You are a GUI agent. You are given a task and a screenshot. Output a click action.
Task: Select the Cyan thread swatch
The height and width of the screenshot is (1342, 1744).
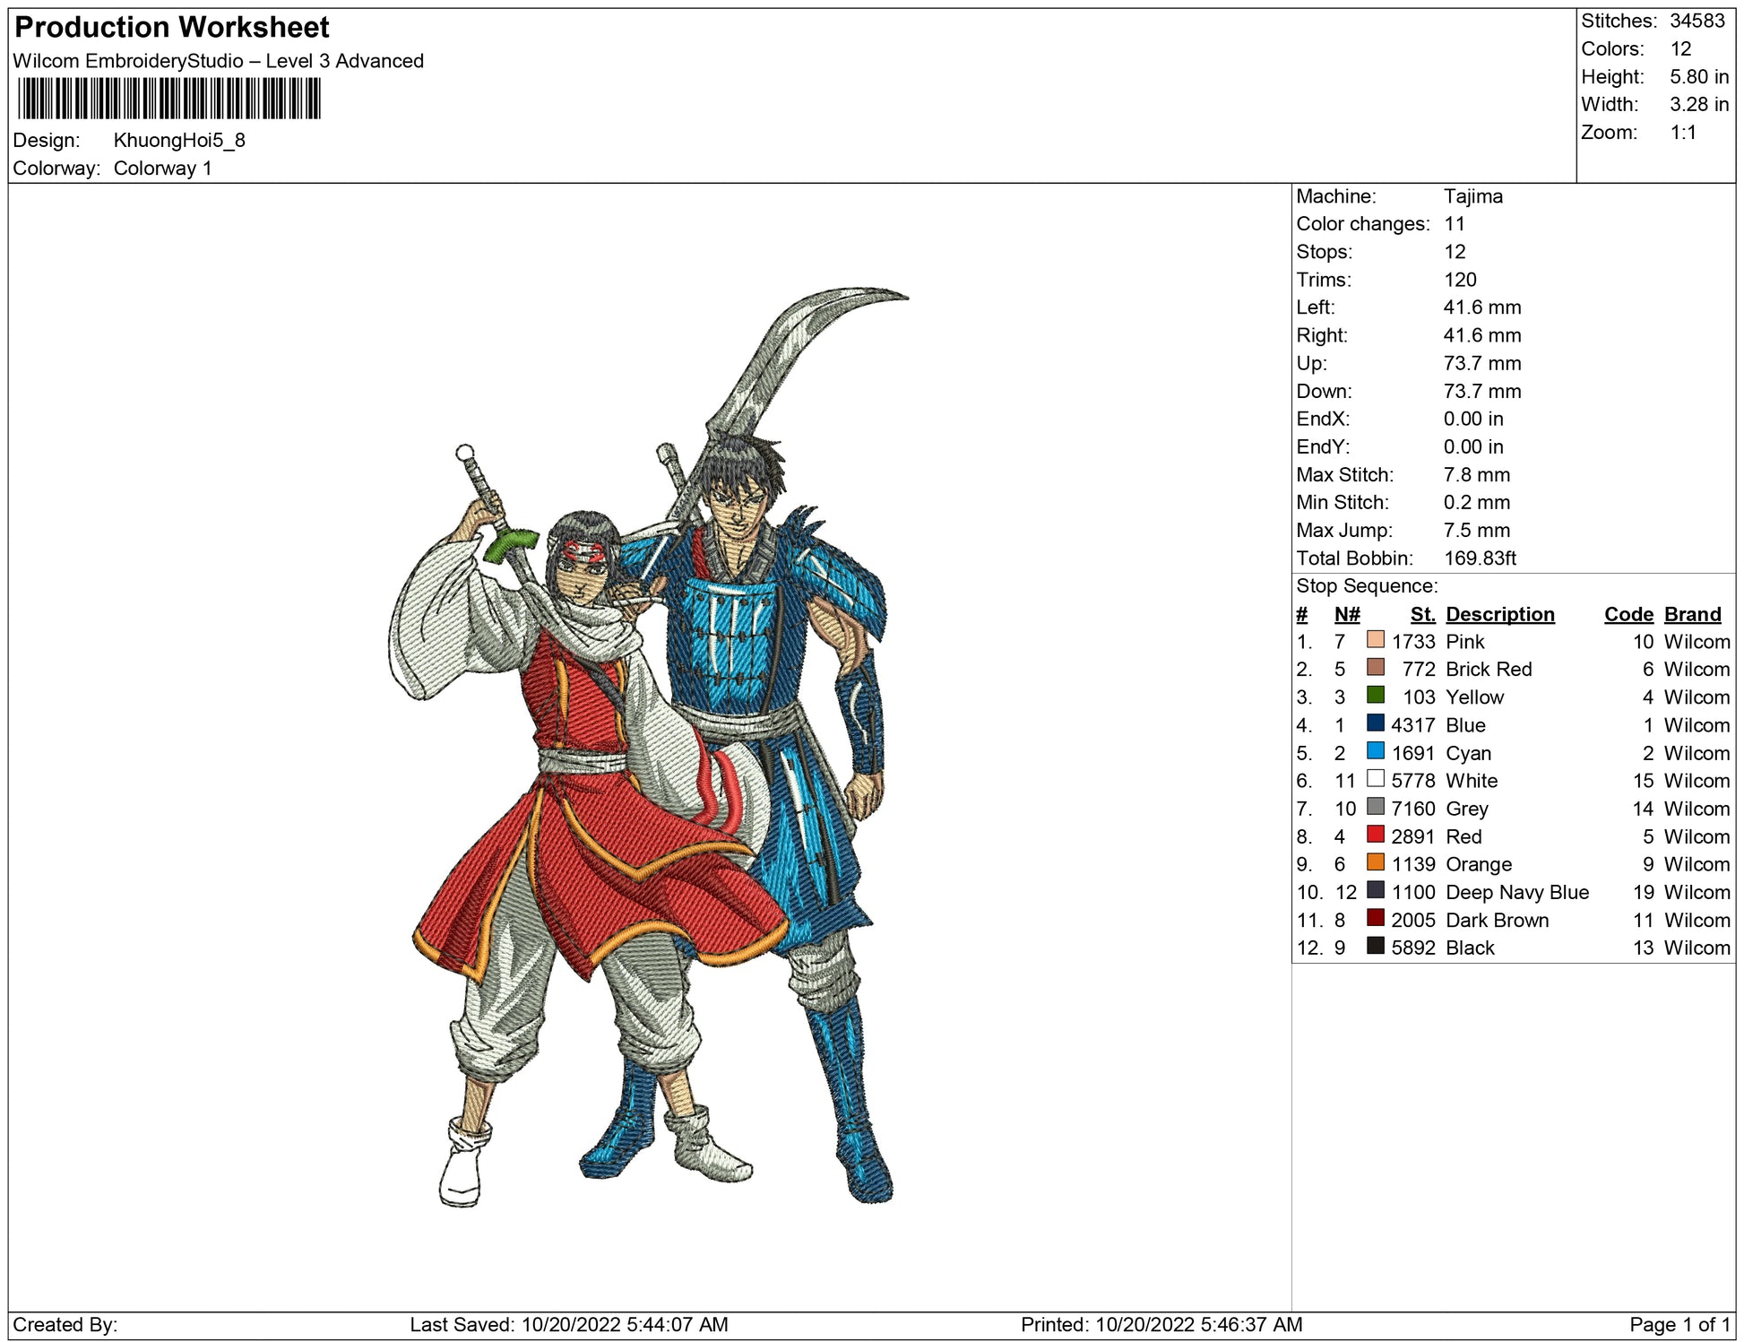[x=1375, y=751]
